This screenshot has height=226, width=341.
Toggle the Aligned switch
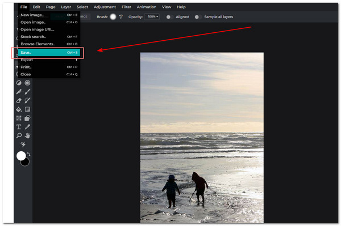click(169, 17)
